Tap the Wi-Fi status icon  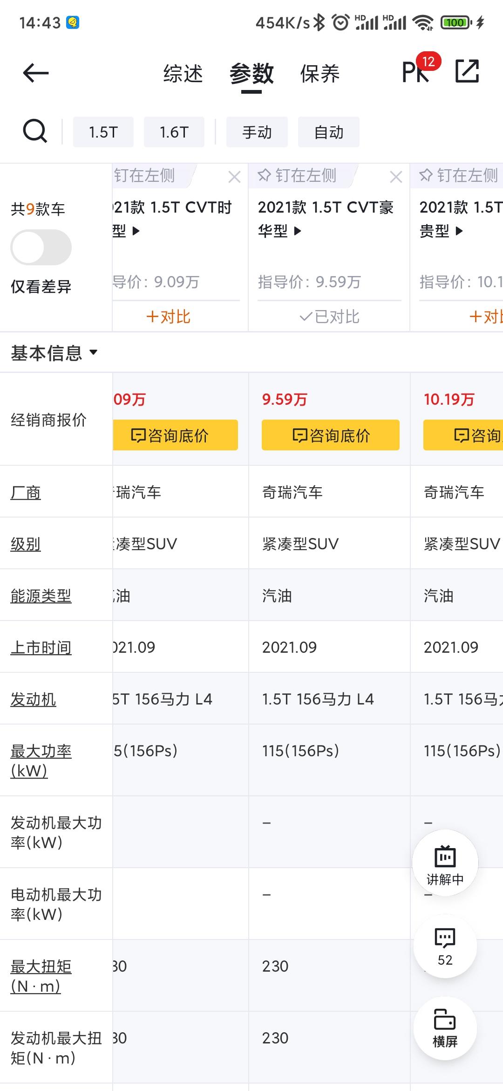(x=423, y=22)
